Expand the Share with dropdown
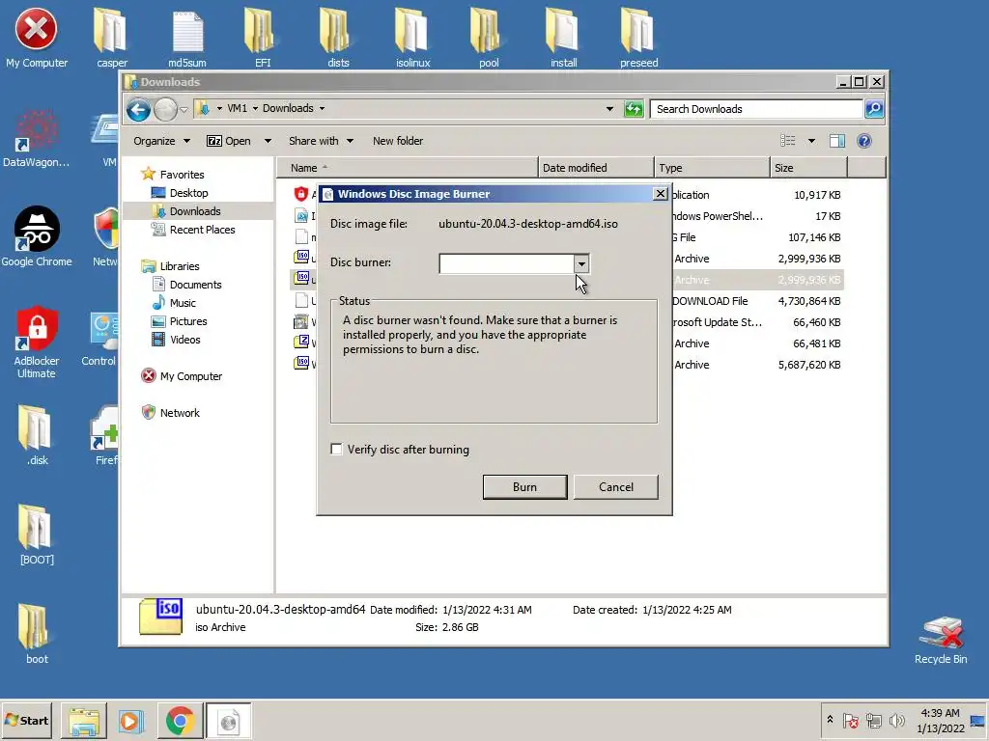The width and height of the screenshot is (989, 741). point(350,141)
